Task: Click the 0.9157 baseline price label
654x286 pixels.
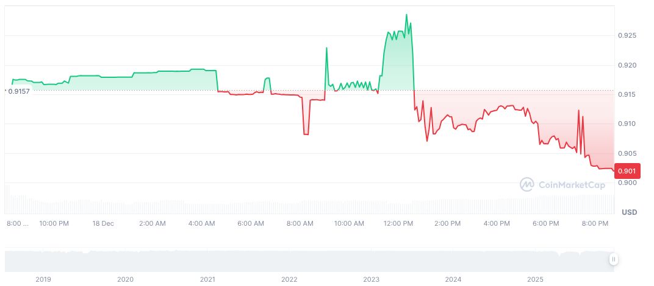Action: point(18,91)
